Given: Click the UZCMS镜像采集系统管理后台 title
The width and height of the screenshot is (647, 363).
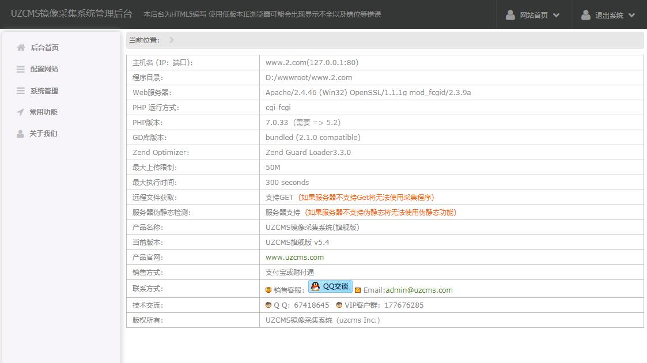Looking at the screenshot, I should click(x=71, y=14).
